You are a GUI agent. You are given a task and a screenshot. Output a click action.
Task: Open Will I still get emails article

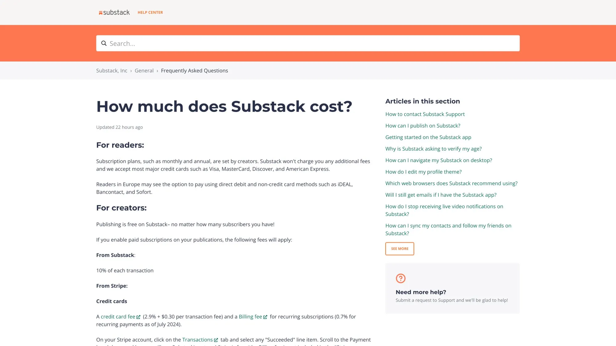coord(441,195)
